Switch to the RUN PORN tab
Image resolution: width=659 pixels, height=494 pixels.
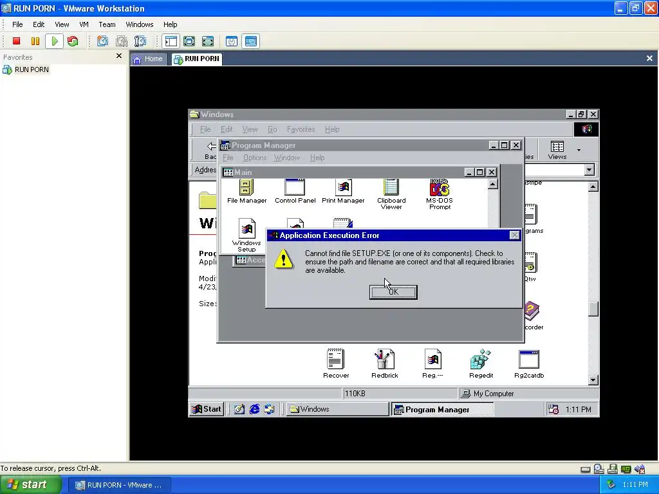[197, 59]
